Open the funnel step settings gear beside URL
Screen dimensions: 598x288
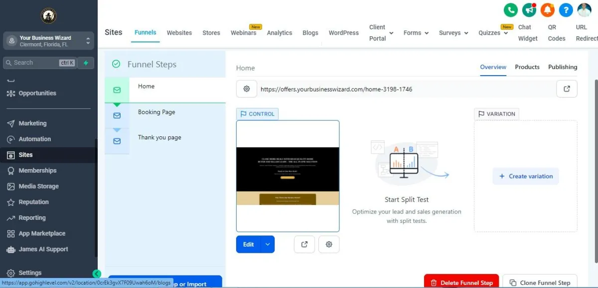point(246,89)
